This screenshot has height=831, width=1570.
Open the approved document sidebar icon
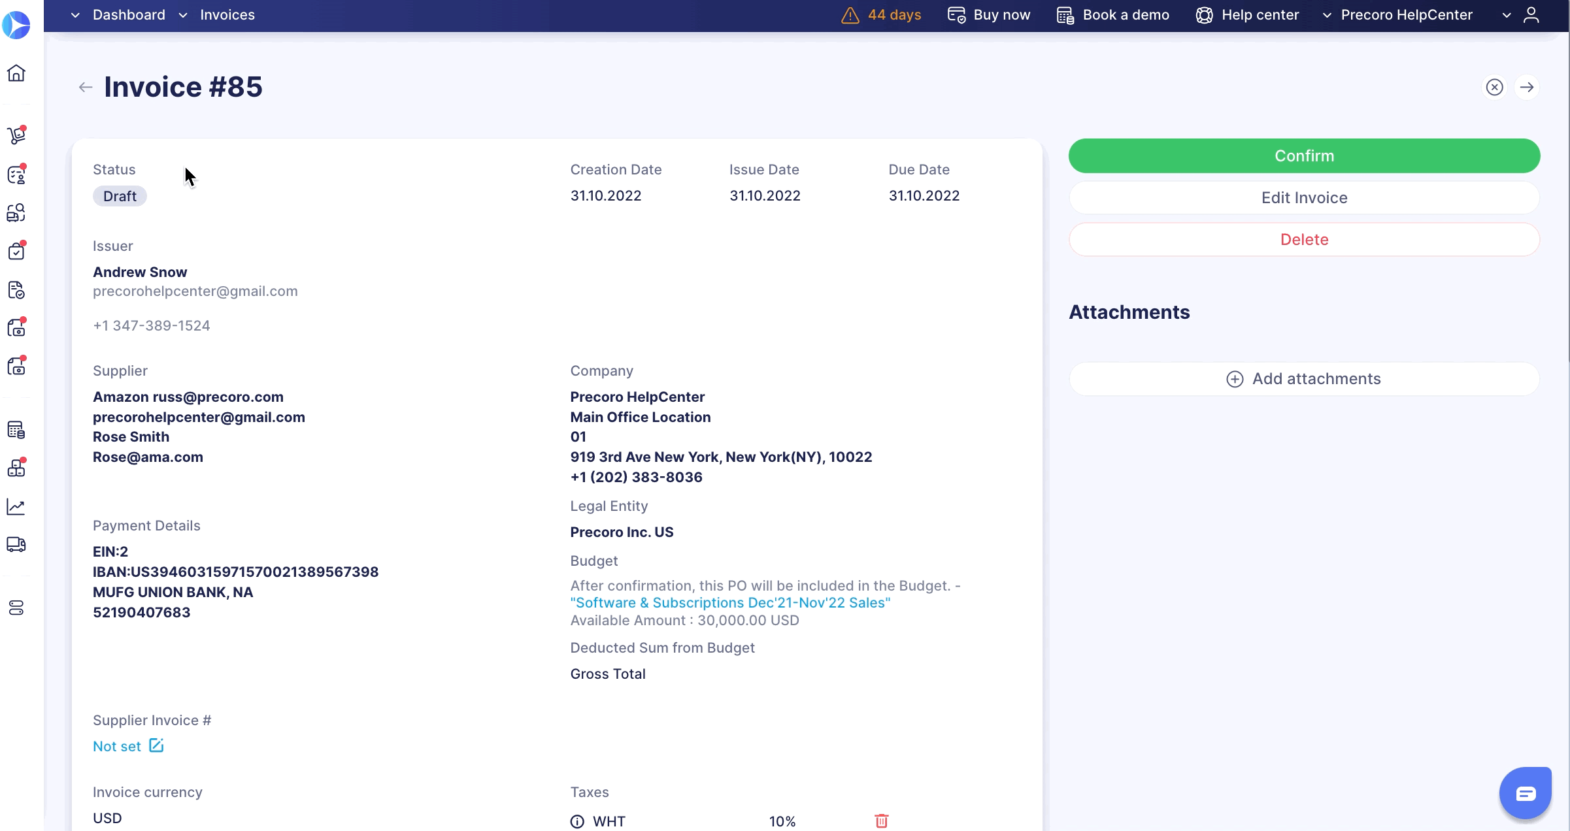click(16, 290)
